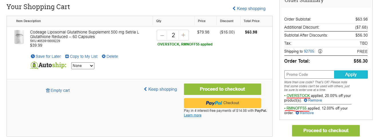
Task: Click the Delete item x icon
Action: pyautogui.click(x=104, y=56)
